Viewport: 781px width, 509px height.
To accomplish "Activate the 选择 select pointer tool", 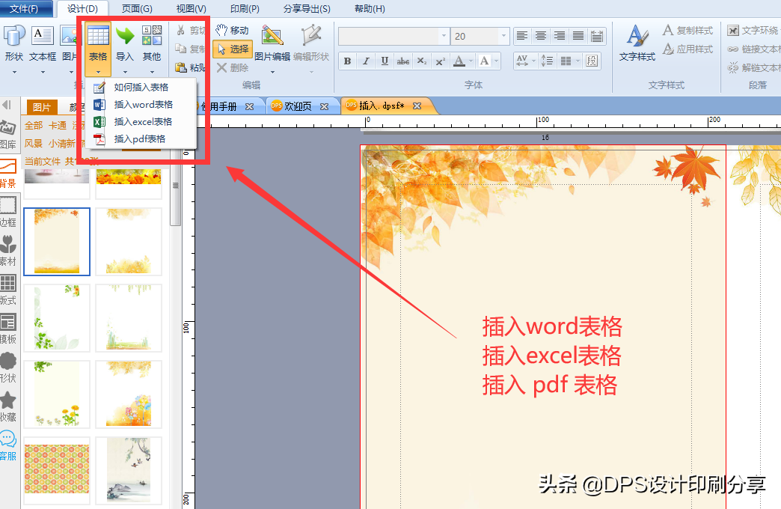I will coord(233,49).
